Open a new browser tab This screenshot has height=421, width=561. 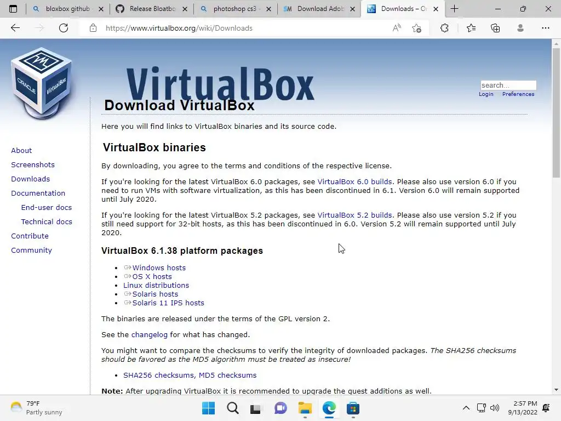coord(454,9)
